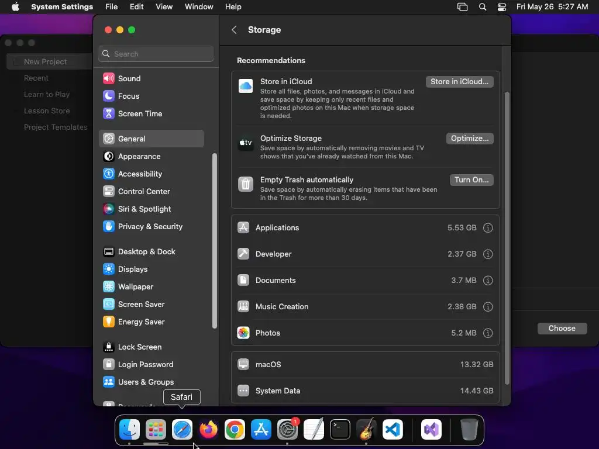The height and width of the screenshot is (449, 599).
Task: Open the View menu
Action: 164,7
